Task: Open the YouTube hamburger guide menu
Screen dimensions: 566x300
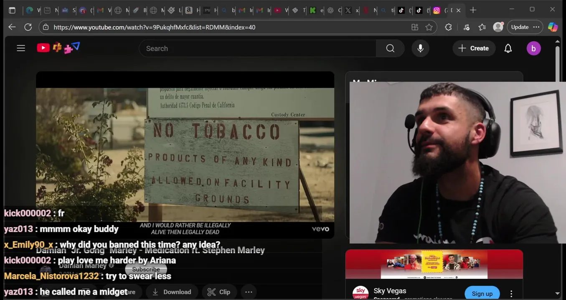Action: pyautogui.click(x=21, y=48)
